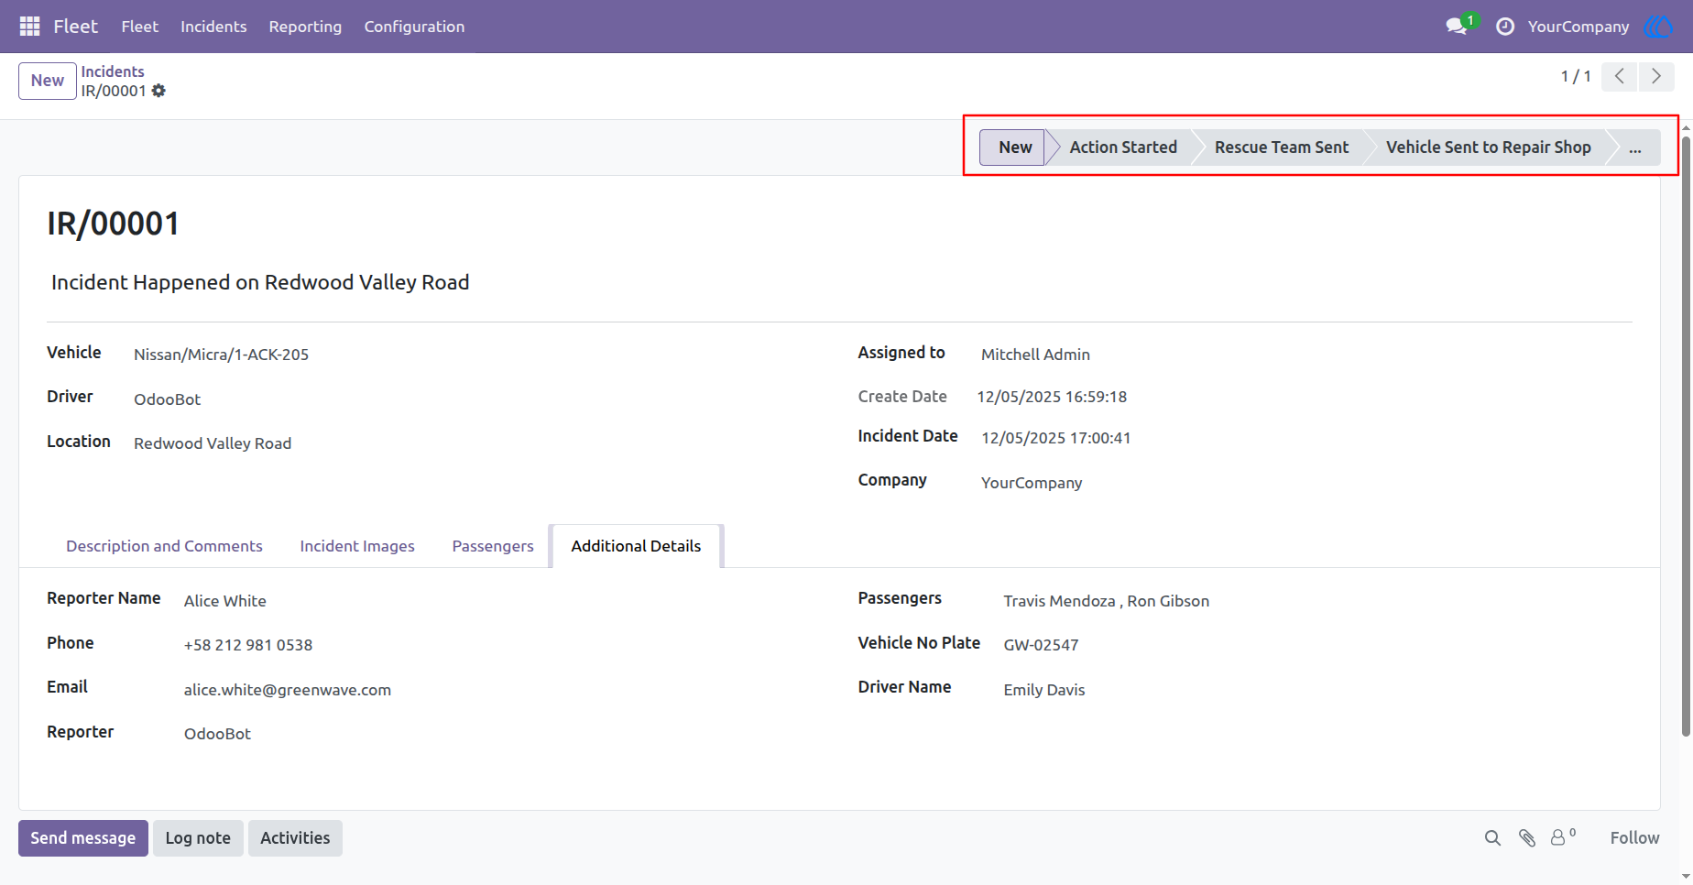Open the Incidents menu
The image size is (1693, 885).
pyautogui.click(x=213, y=27)
